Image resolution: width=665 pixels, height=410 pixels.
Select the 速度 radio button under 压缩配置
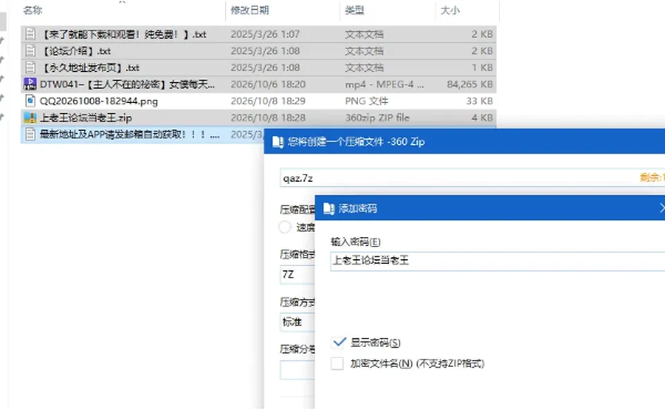285,227
